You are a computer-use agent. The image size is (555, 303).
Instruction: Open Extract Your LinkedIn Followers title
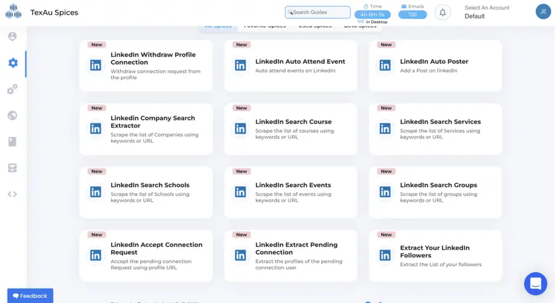tap(435, 252)
